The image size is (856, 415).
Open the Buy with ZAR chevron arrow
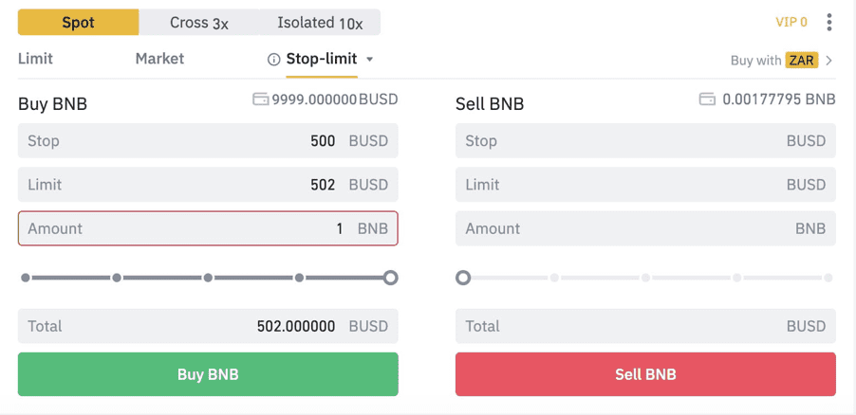click(x=829, y=61)
